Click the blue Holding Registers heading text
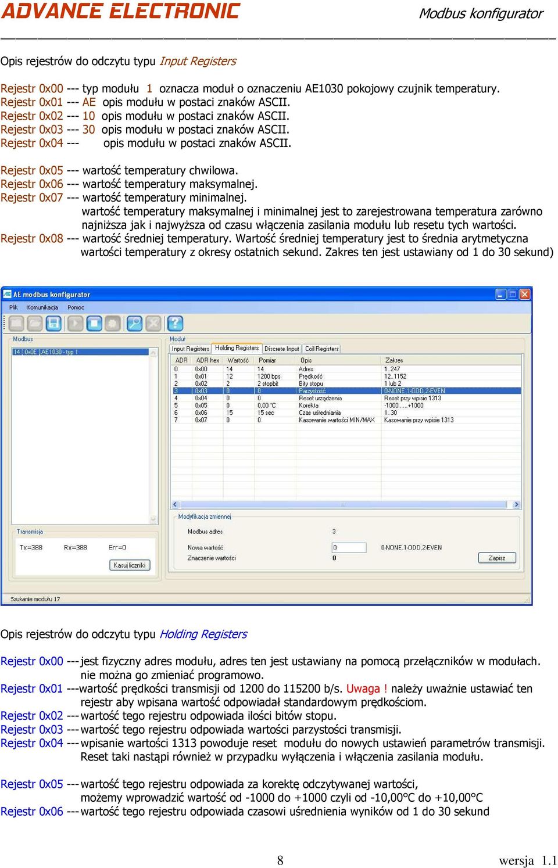This screenshot has height=868, width=558. coord(203,634)
